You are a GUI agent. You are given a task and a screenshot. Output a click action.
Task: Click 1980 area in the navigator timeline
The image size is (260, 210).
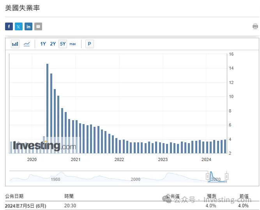pyautogui.click(x=55, y=179)
